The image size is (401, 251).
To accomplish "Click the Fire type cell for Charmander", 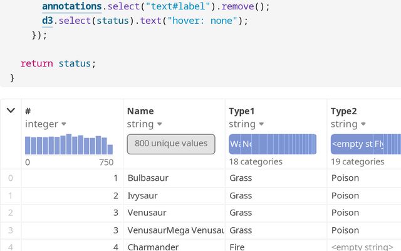I will [x=237, y=247].
